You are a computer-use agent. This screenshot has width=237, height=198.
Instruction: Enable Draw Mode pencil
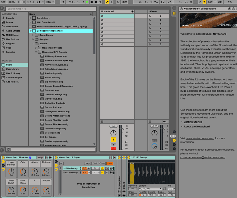[x=200, y=2]
